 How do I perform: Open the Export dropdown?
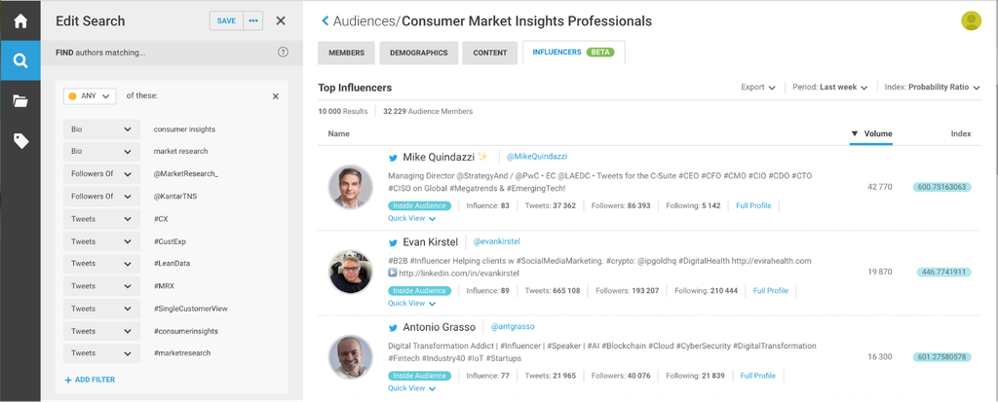[x=758, y=88]
